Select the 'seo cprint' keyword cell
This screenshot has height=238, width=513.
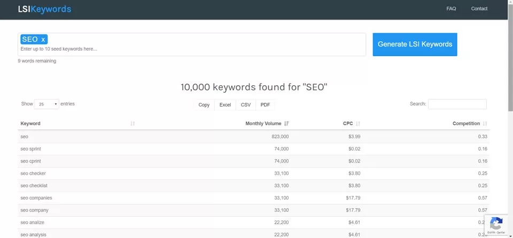31,161
